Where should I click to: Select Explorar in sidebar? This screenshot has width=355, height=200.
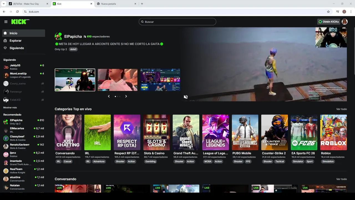click(24, 41)
